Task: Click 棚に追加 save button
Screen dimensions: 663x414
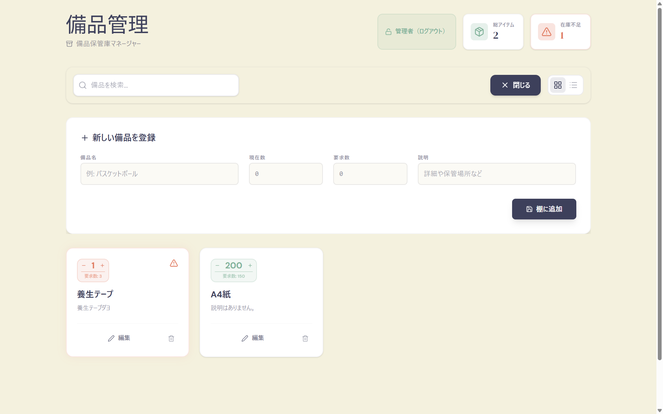Action: (x=544, y=209)
